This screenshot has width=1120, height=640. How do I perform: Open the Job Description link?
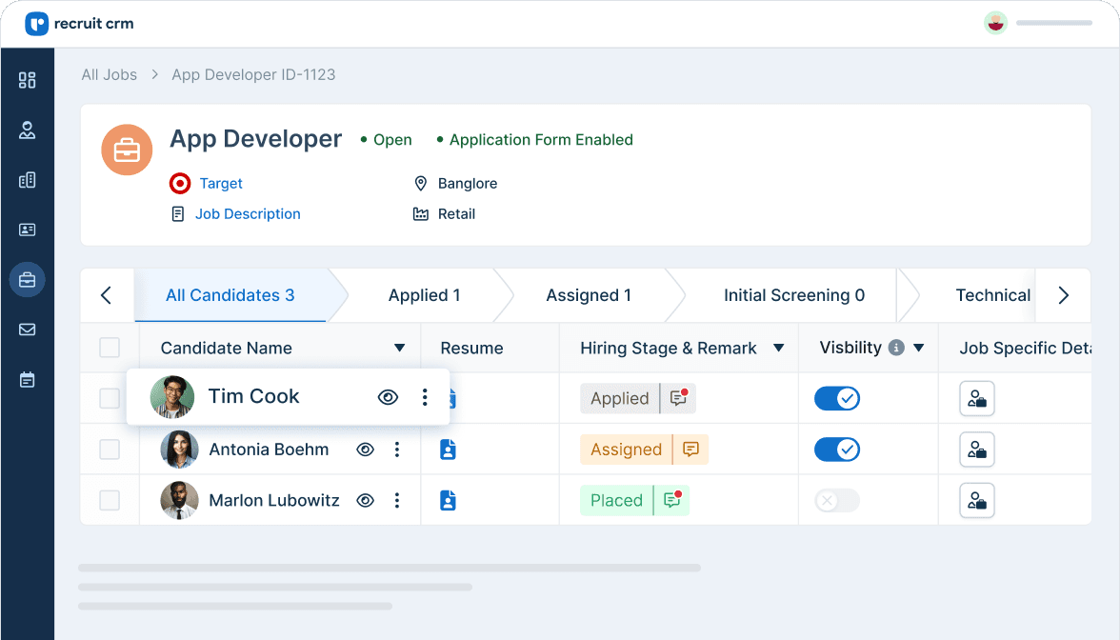[x=248, y=213]
